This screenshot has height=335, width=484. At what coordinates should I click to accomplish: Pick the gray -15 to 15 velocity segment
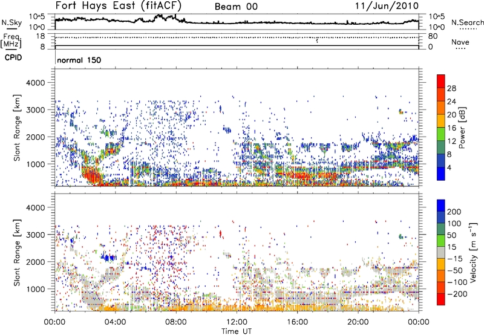441,252
